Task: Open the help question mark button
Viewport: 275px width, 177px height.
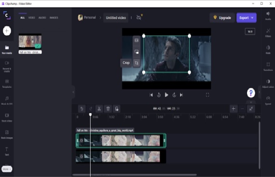Action: tap(251, 93)
